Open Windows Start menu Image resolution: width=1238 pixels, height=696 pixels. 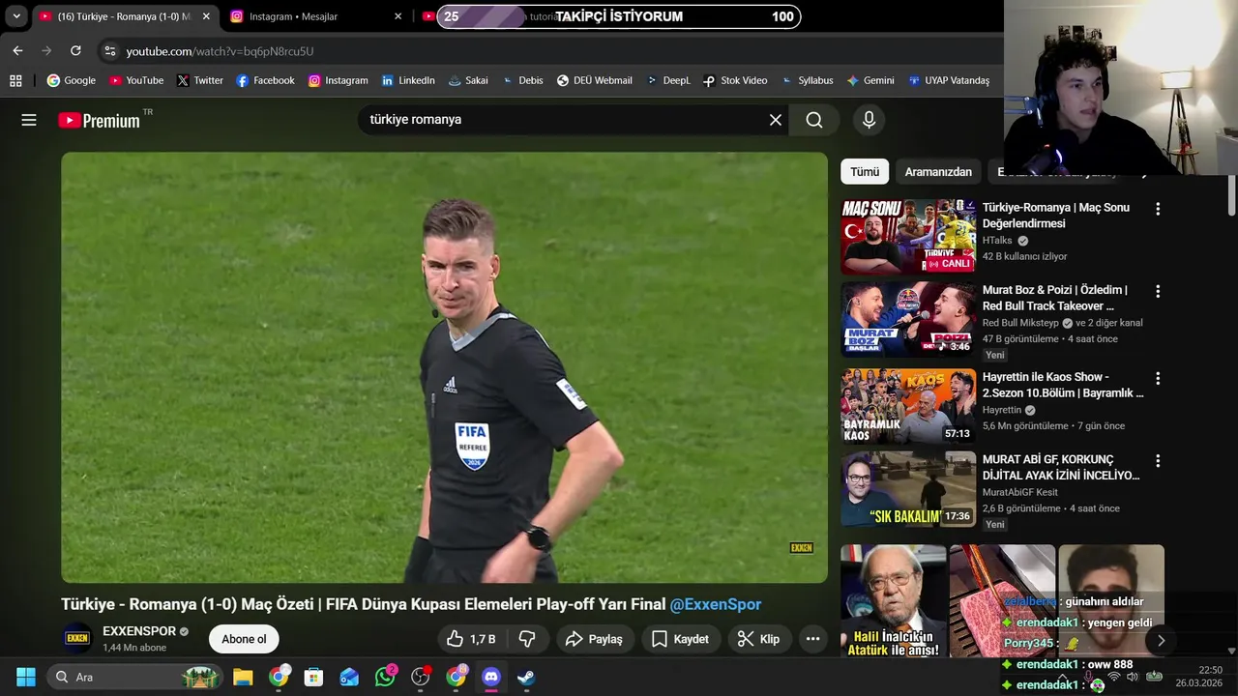coord(26,677)
